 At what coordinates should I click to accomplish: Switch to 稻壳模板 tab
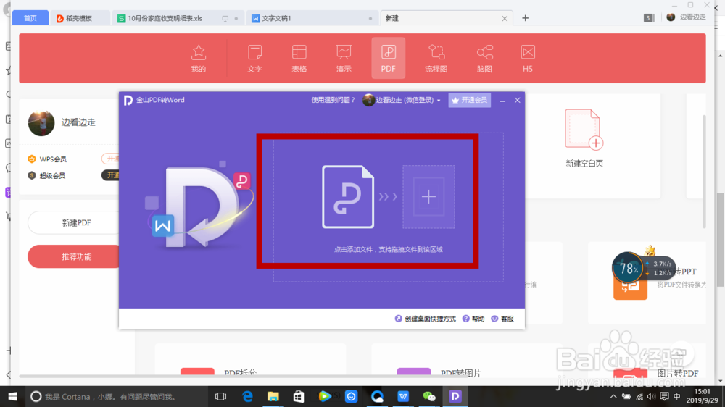pos(80,18)
